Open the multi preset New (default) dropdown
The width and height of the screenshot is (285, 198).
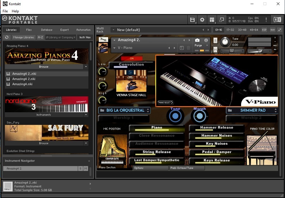tap(113, 30)
